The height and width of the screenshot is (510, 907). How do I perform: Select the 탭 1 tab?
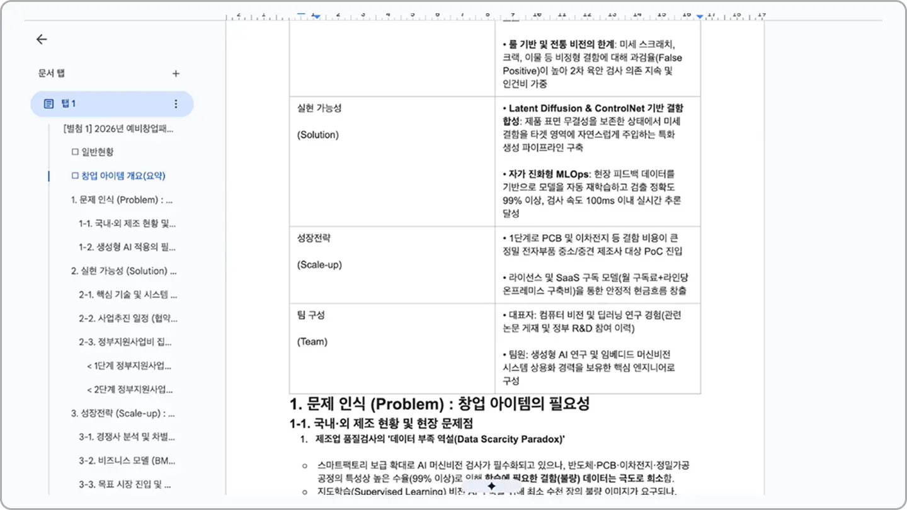(x=112, y=104)
